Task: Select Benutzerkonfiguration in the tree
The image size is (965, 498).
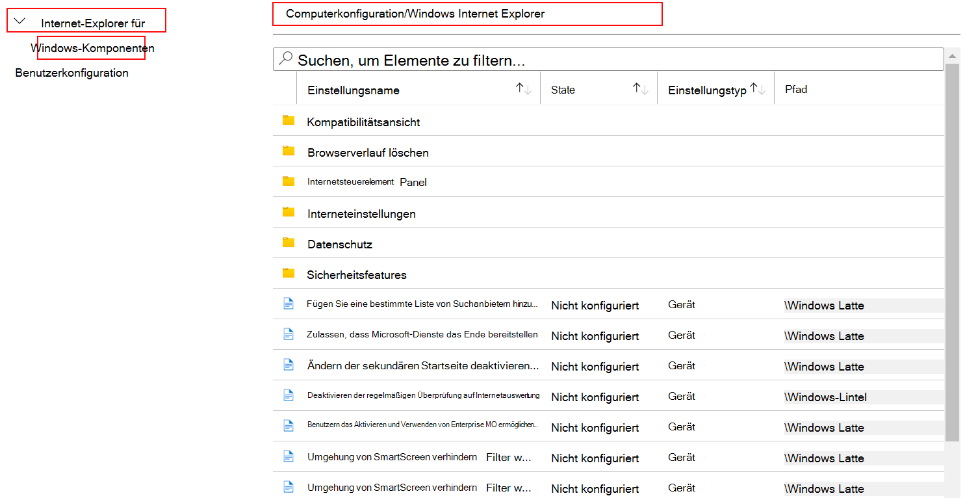Action: point(72,73)
